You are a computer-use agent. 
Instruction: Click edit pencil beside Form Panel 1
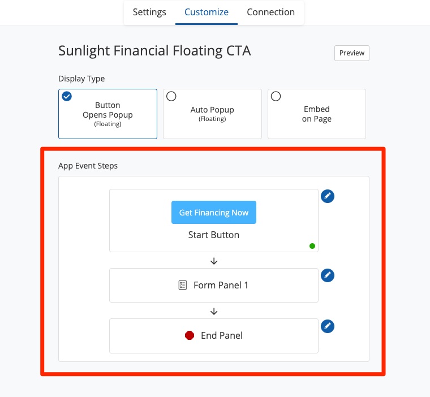point(328,275)
